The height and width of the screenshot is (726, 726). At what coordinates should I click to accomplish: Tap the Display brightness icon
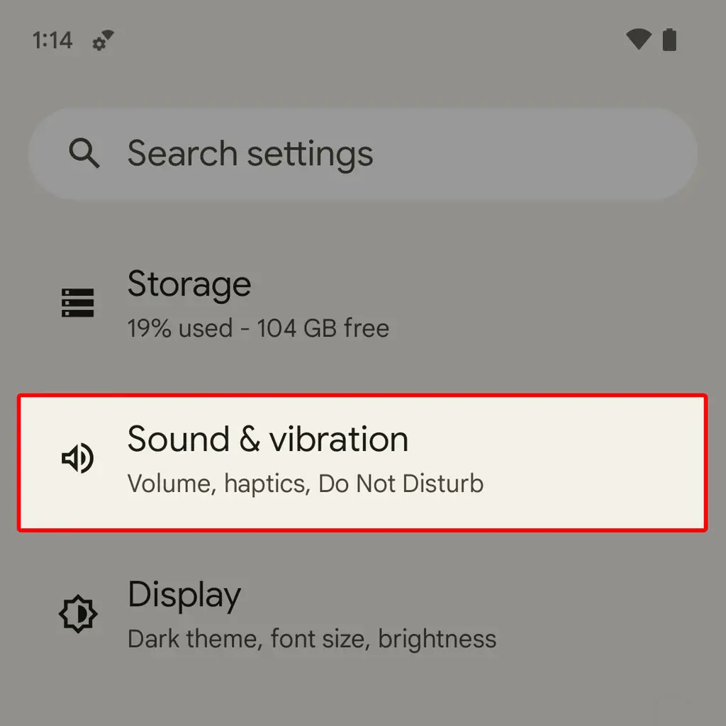(77, 614)
